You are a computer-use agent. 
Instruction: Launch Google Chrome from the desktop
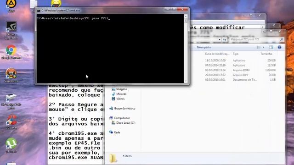pos(11,52)
